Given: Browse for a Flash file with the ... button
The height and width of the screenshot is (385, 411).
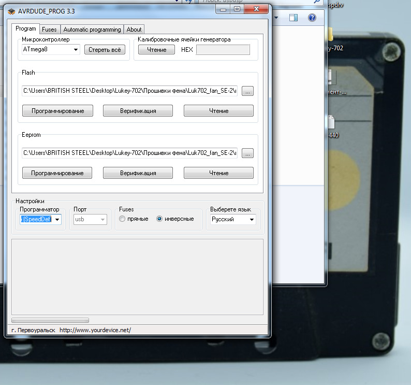Looking at the screenshot, I should (x=247, y=91).
